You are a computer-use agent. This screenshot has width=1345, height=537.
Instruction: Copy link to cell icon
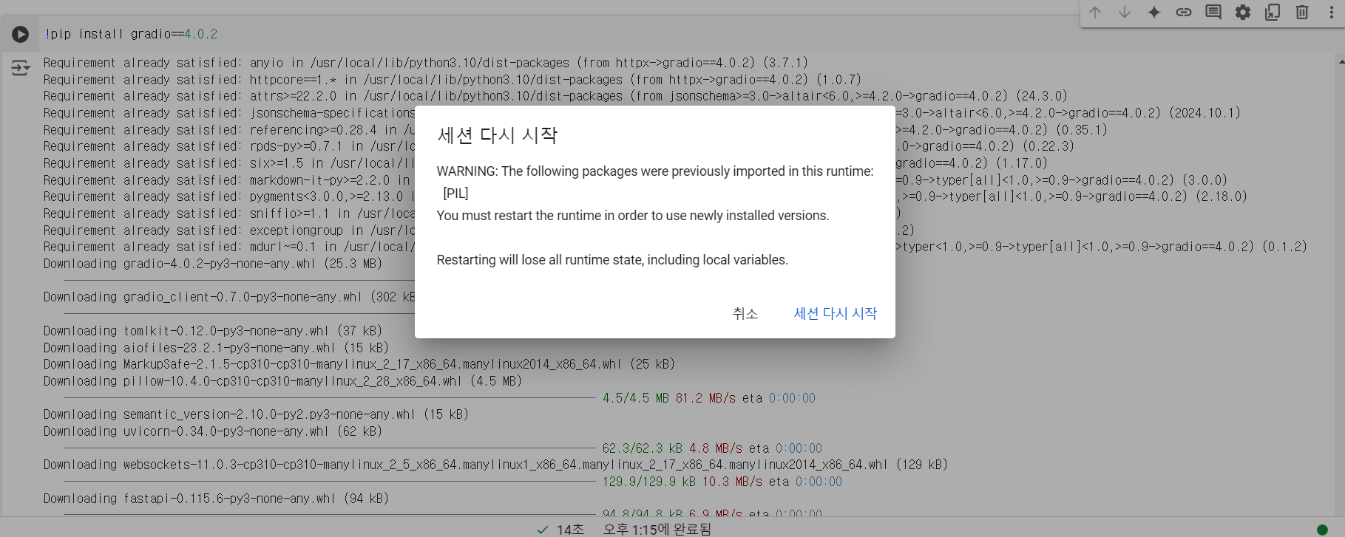pos(1184,13)
